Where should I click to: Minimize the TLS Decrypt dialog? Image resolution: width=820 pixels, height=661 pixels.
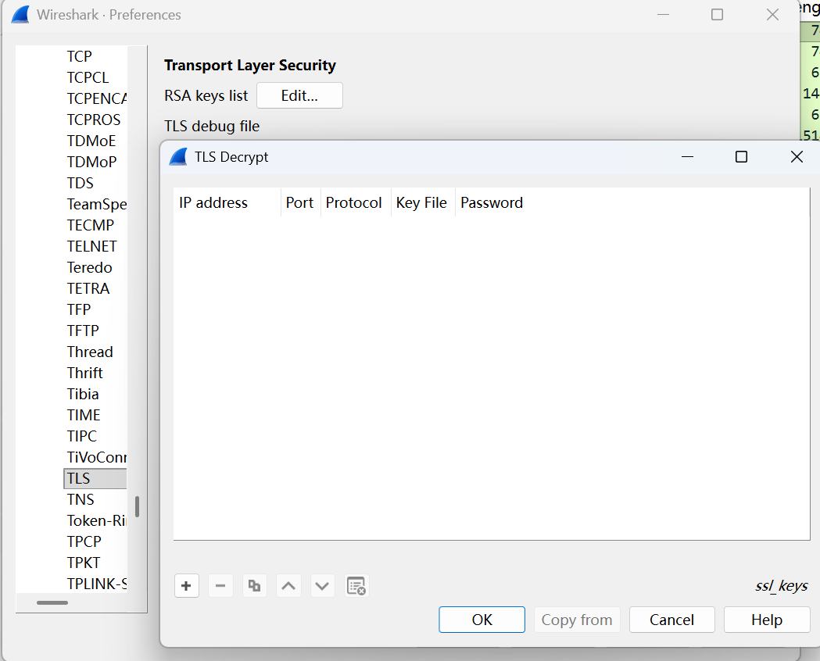pyautogui.click(x=688, y=157)
